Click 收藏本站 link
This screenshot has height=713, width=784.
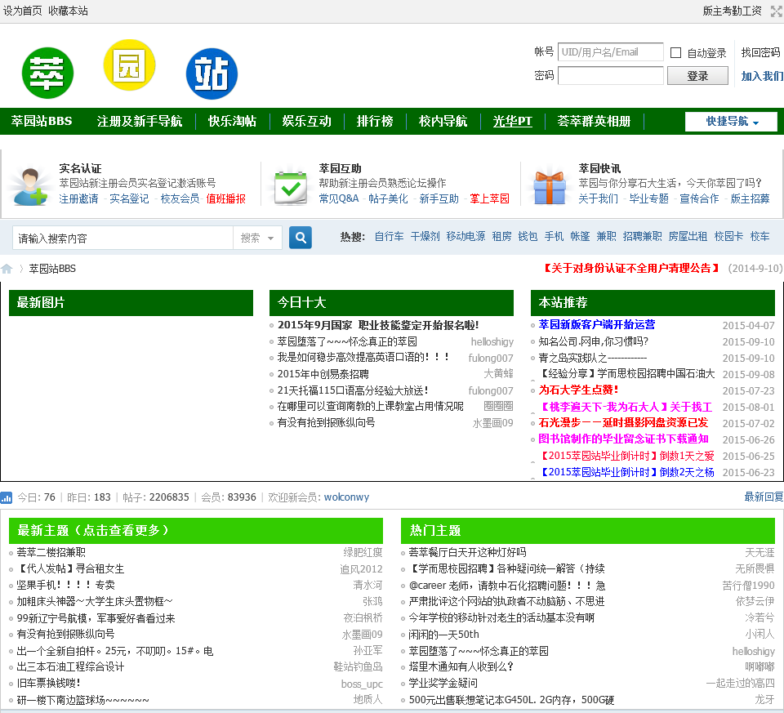tap(68, 11)
